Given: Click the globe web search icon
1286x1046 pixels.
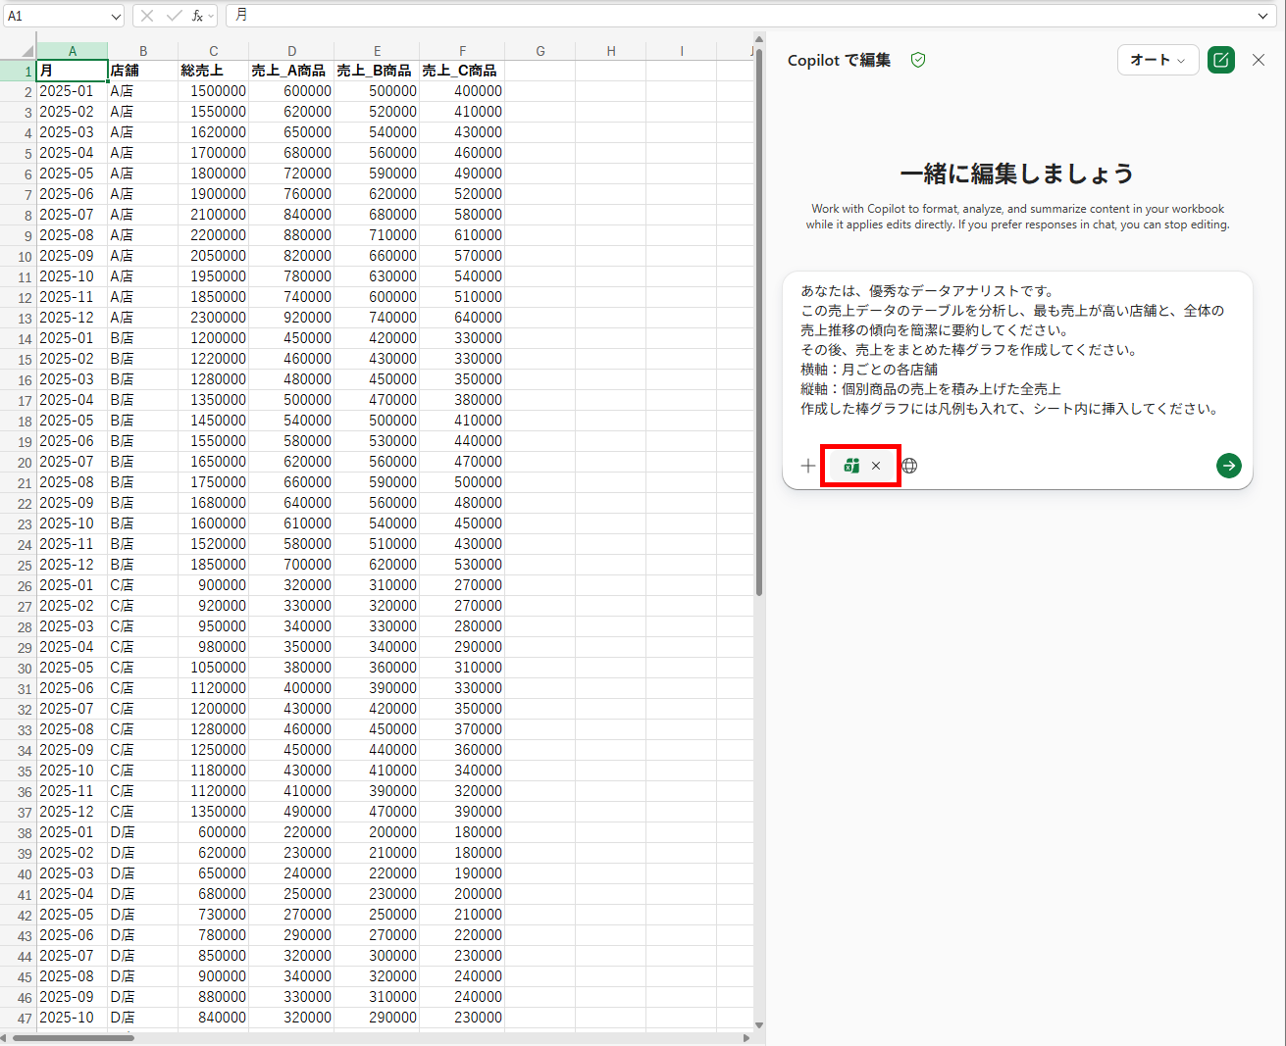Looking at the screenshot, I should (909, 466).
